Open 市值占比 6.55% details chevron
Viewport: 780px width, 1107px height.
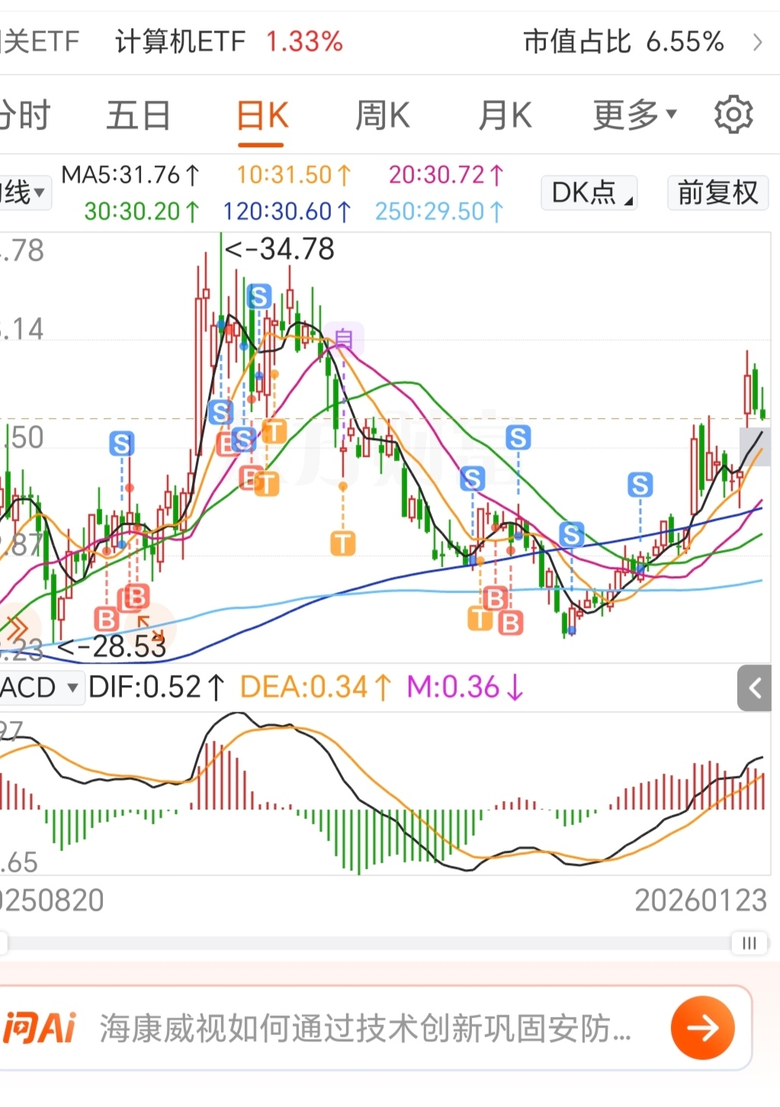[x=757, y=42]
